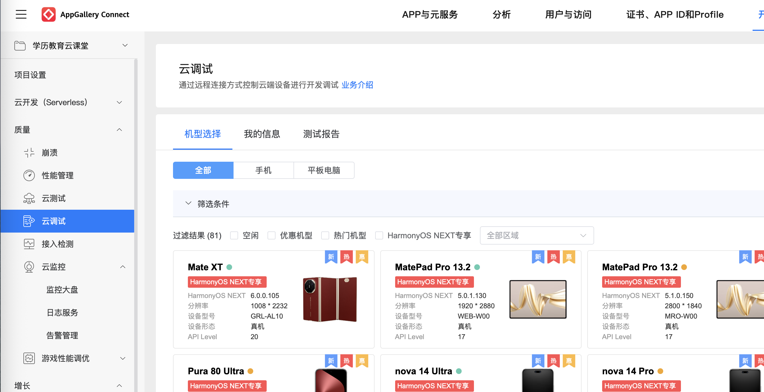Image resolution: width=764 pixels, height=392 pixels.
Task: Open the all regions (全部区域) dropdown
Action: [536, 235]
